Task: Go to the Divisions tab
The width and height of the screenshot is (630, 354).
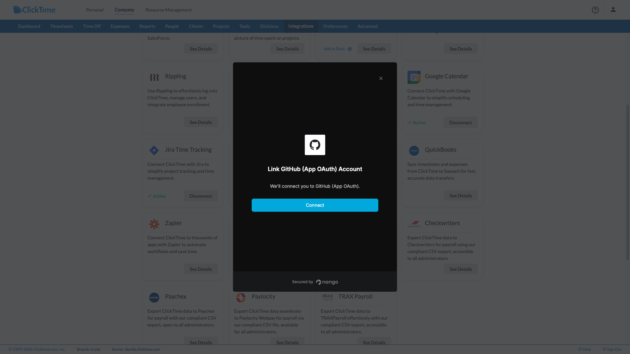Action: (269, 26)
